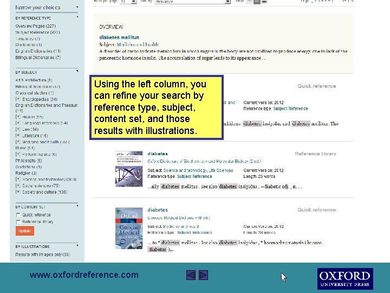Open the Items per page dropdown

click(128, 2)
